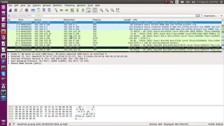Open expert information status bar icon
The image size is (224, 126).
[10, 124]
